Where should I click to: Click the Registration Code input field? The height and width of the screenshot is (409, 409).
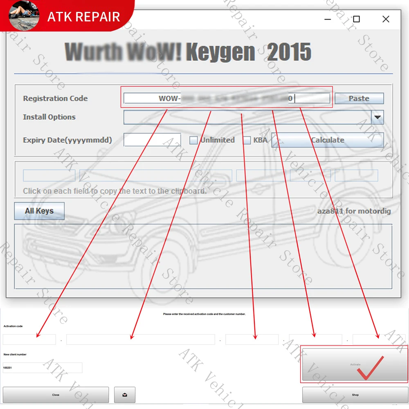click(227, 99)
